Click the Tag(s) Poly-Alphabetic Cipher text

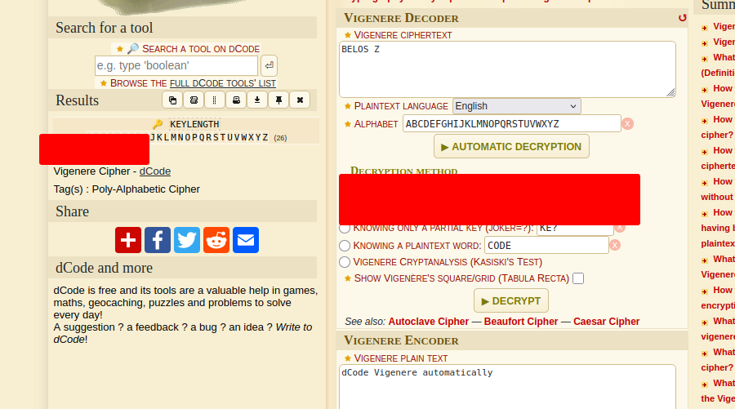127,189
